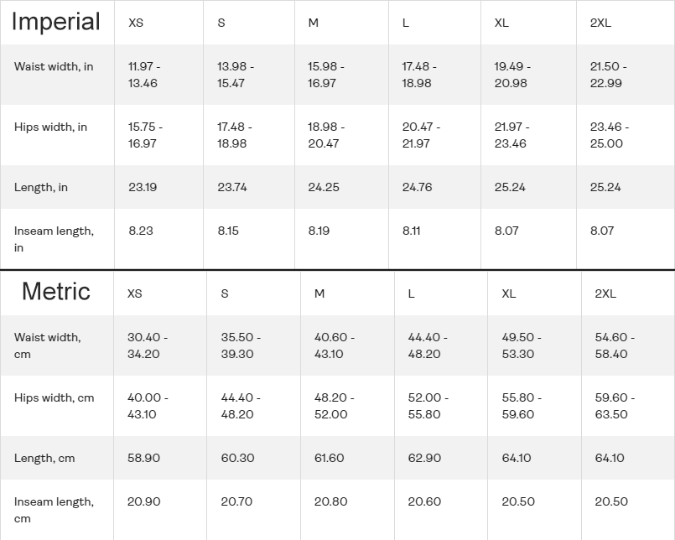Click the 19.49 - 20.98 waist cell for XL
This screenshot has height=540, width=675.
[512, 75]
